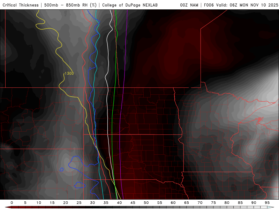Click the "Critical Thickness" title text
Image resolution: width=279 pixels, height=209 pixels.
pos(21,5)
